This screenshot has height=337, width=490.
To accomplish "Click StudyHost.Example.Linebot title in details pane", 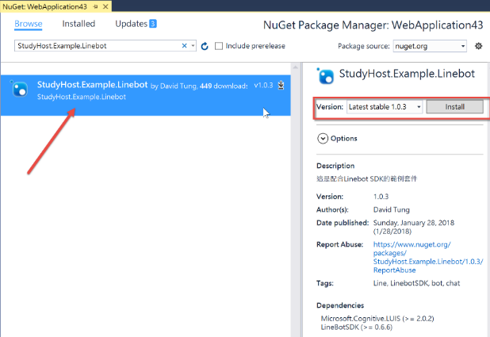I will [407, 74].
